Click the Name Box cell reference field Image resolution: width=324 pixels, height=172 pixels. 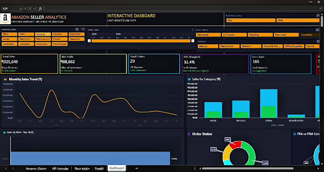click(10, 9)
